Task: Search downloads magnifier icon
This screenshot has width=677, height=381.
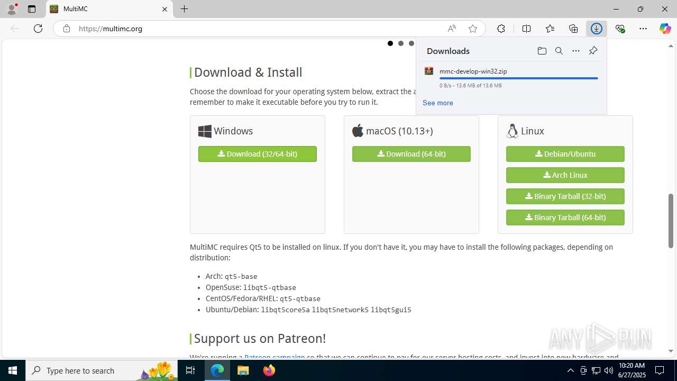Action: click(559, 51)
